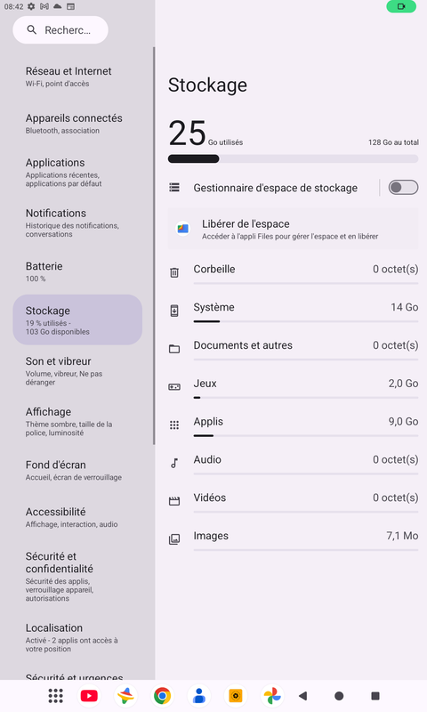The image size is (427, 712).
Task: Open Appareils connectés settings
Action: point(77,124)
